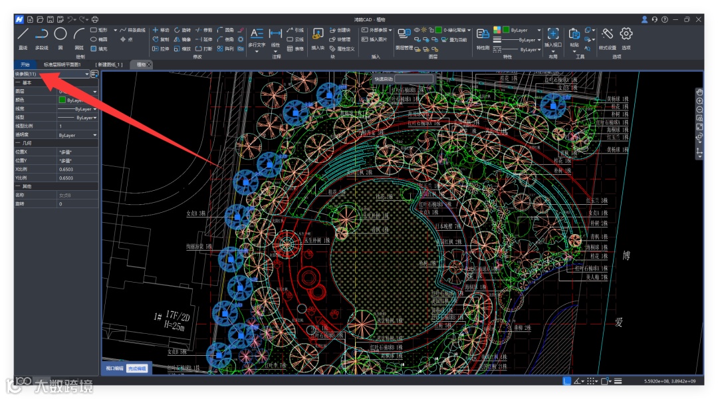The height and width of the screenshot is (399, 718).
Task: Toggle the grid display in status bar
Action: (x=592, y=381)
